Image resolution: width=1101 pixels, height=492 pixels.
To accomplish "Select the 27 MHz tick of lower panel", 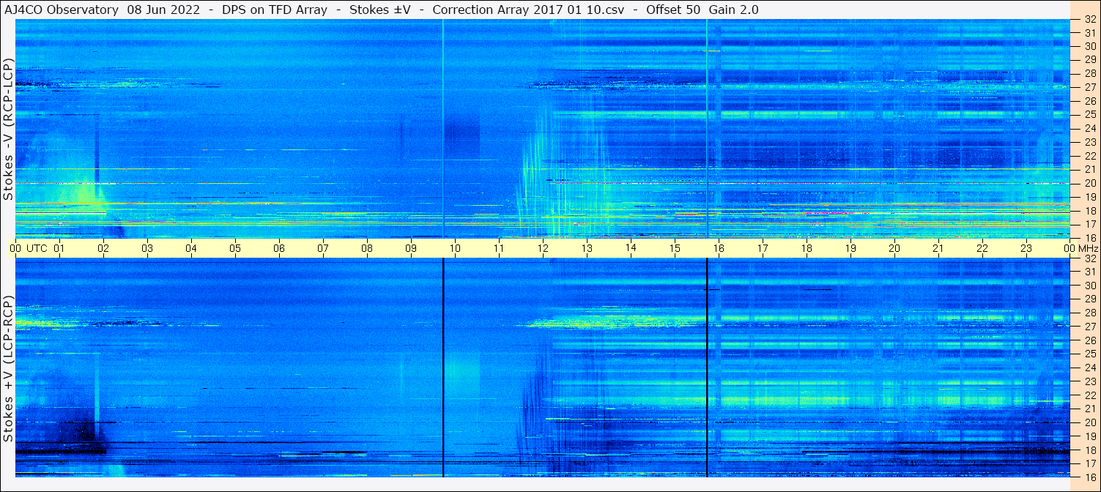I will [1089, 327].
